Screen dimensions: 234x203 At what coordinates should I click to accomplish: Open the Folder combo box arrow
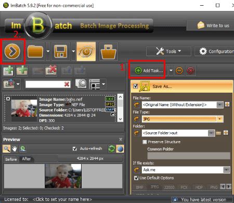click(x=211, y=133)
